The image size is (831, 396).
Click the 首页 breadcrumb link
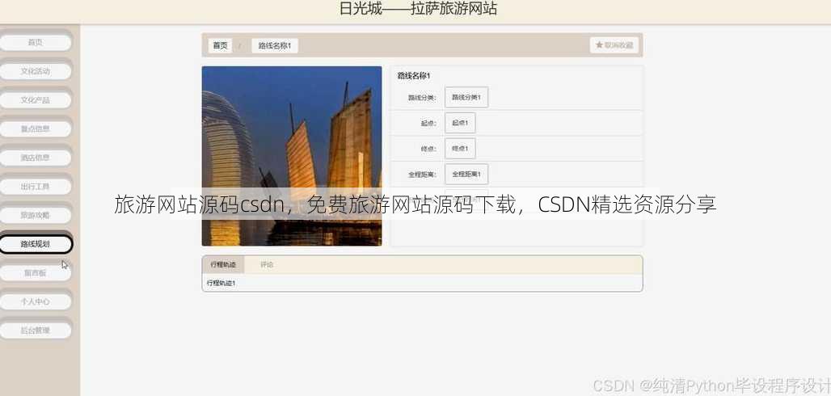pos(220,45)
